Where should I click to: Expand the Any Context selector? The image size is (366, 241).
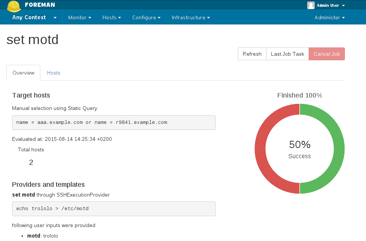pos(34,18)
